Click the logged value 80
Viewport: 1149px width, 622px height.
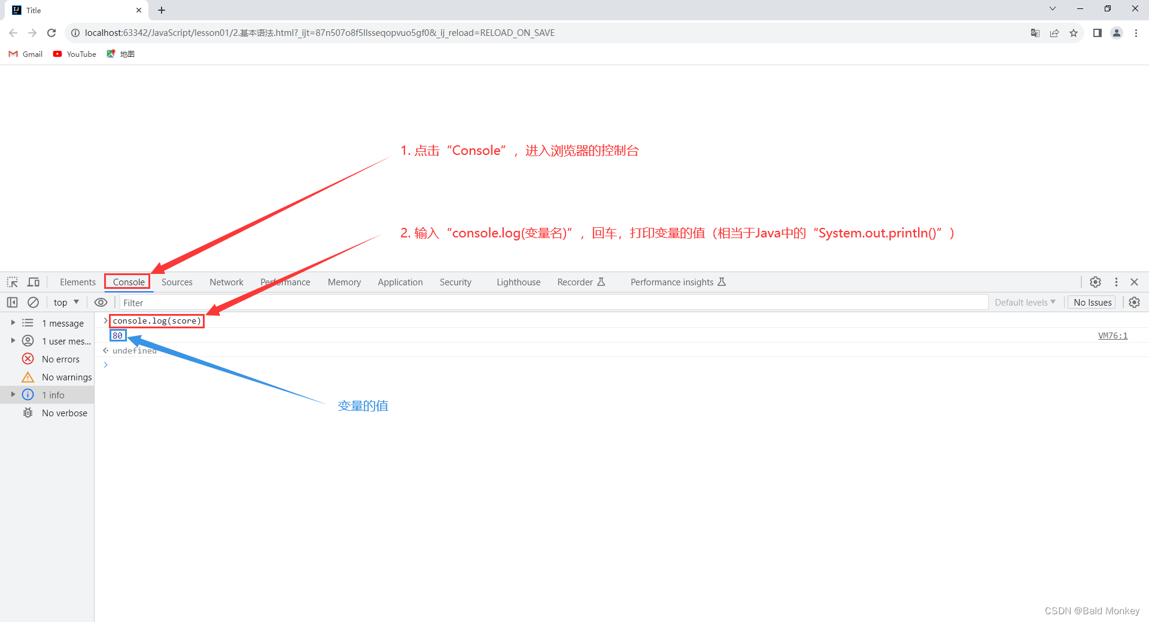pyautogui.click(x=117, y=336)
